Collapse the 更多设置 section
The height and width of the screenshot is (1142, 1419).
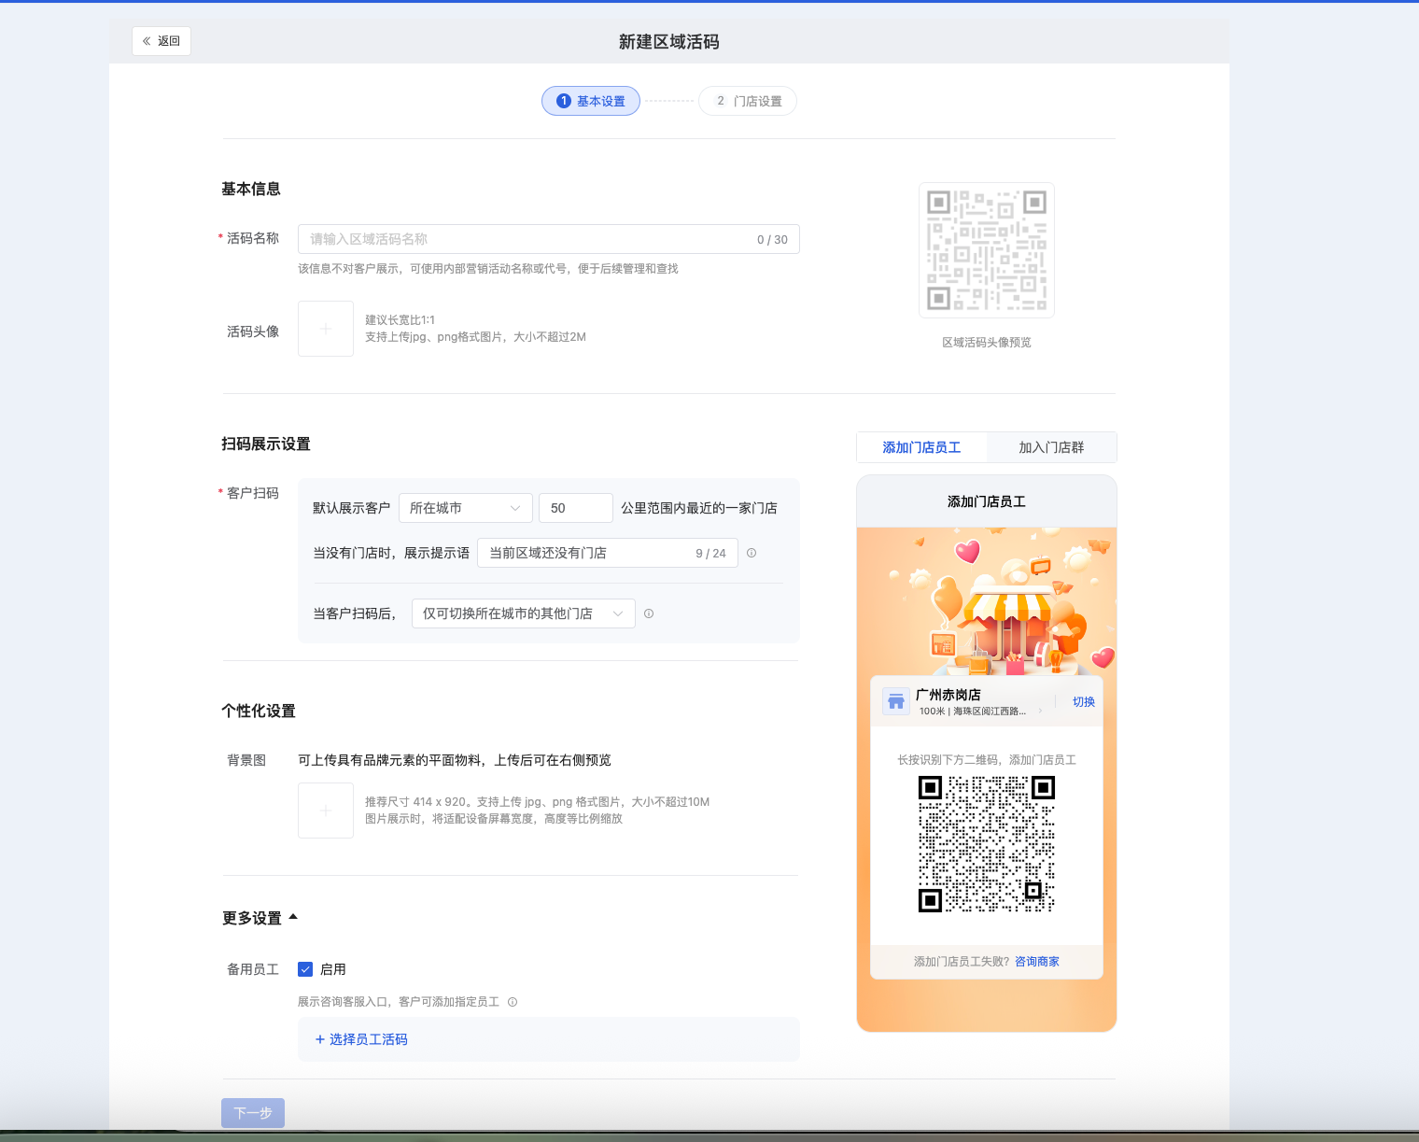(x=260, y=918)
